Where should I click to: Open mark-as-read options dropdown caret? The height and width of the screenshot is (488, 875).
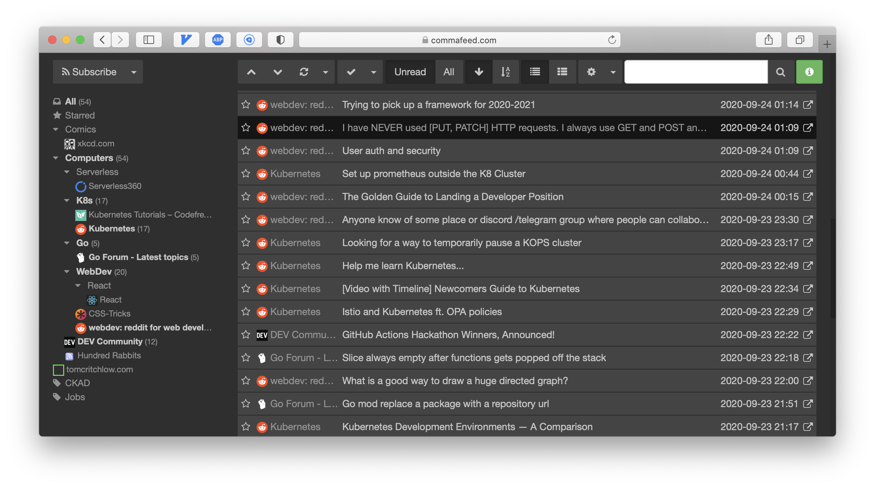click(x=374, y=72)
